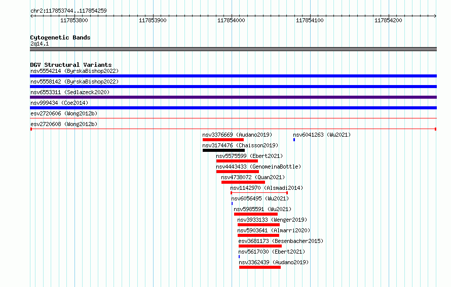Open variant nsv6553311 (Sedlazeck2020) label
The width and height of the screenshot is (451, 287).
pos(70,92)
